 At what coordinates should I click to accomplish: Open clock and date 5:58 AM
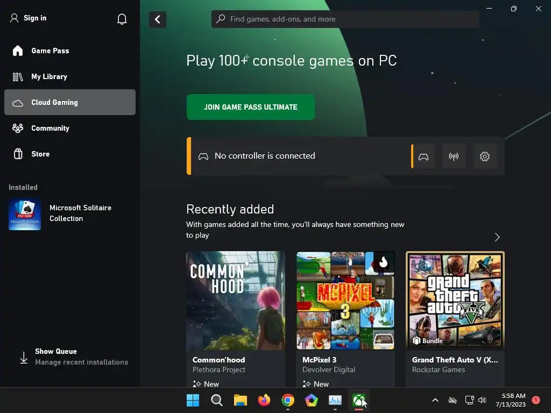tap(511, 400)
